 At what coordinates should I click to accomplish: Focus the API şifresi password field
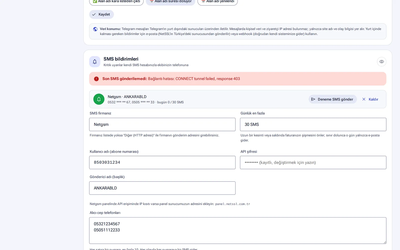tap(313, 162)
